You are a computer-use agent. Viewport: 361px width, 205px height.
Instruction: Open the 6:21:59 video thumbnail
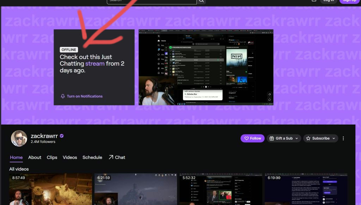pyautogui.click(x=136, y=189)
